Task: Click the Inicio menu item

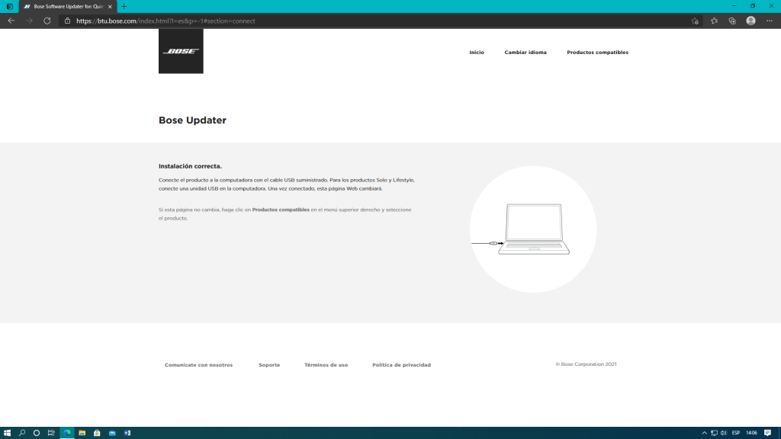Action: (477, 53)
